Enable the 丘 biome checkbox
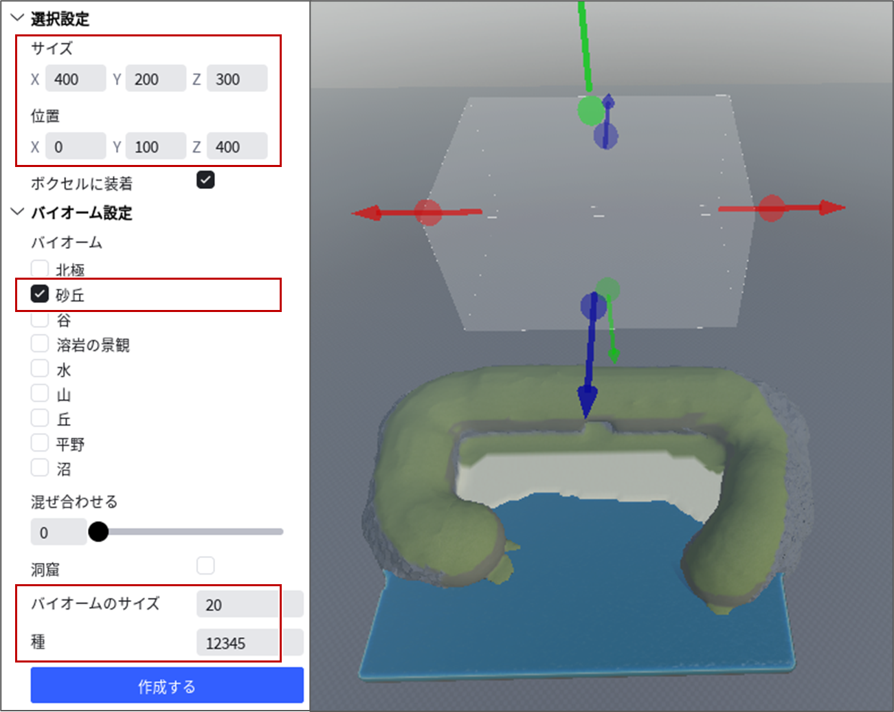Image resolution: width=894 pixels, height=712 pixels. [40, 418]
